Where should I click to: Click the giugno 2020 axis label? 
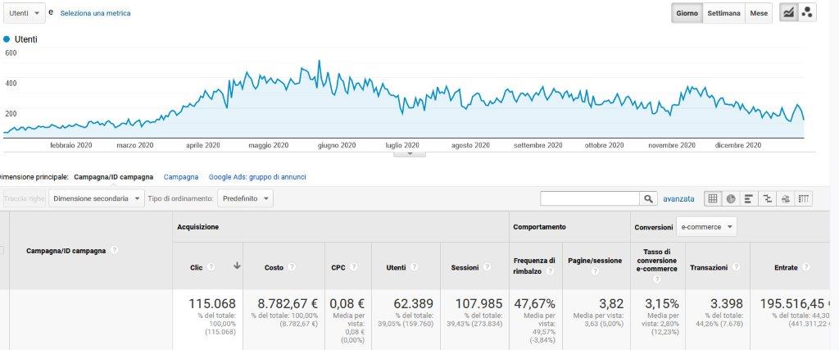[337, 145]
